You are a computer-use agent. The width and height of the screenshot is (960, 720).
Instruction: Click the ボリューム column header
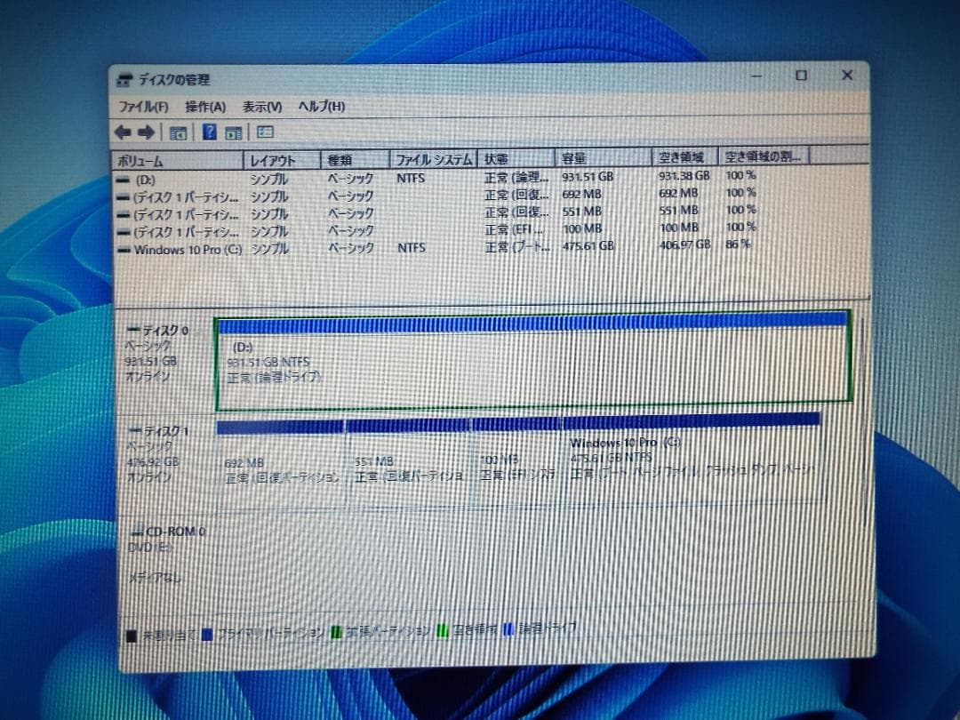[173, 157]
